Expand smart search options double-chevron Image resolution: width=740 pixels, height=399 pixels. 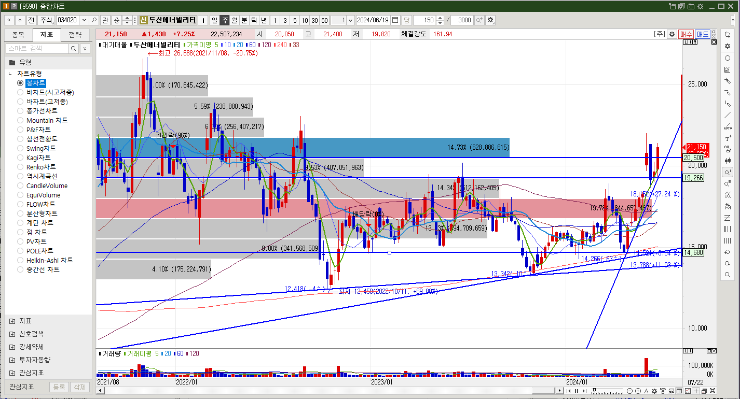[85, 48]
